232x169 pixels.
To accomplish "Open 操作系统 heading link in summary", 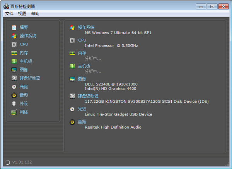I will click(86, 27).
